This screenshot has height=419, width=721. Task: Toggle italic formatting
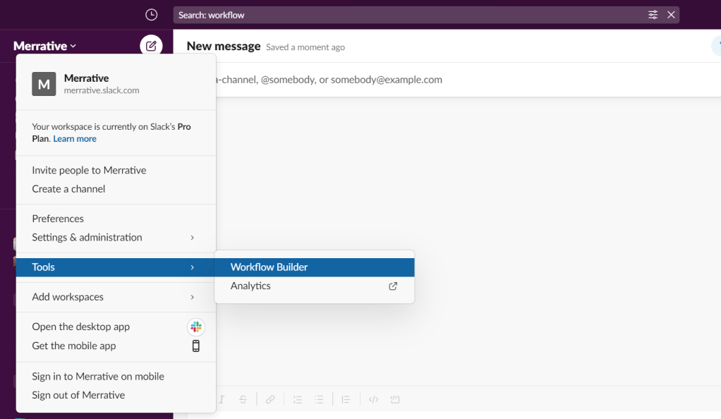(221, 399)
